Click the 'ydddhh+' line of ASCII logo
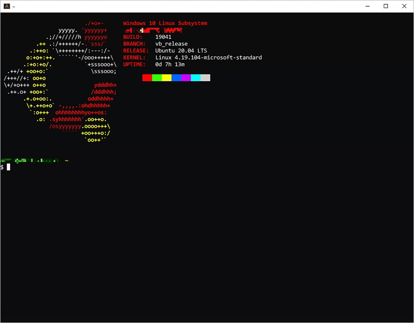The width and height of the screenshot is (414, 323). click(105, 85)
